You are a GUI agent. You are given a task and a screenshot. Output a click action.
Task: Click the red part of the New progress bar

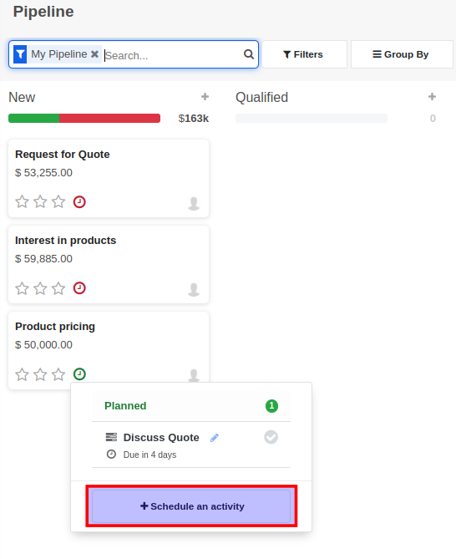point(109,119)
